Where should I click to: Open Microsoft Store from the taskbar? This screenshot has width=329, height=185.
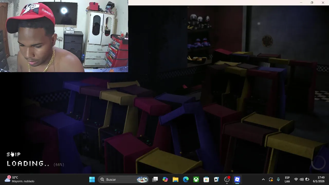[206, 179]
